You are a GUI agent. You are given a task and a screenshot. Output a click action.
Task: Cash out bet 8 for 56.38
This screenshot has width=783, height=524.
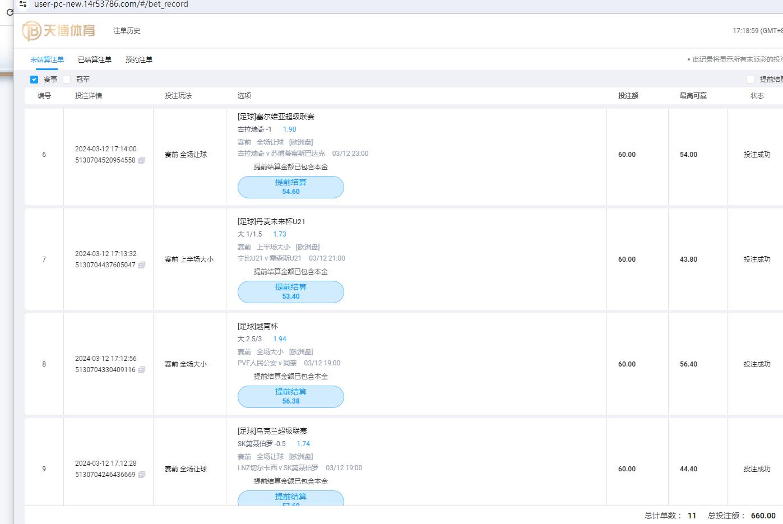point(291,397)
